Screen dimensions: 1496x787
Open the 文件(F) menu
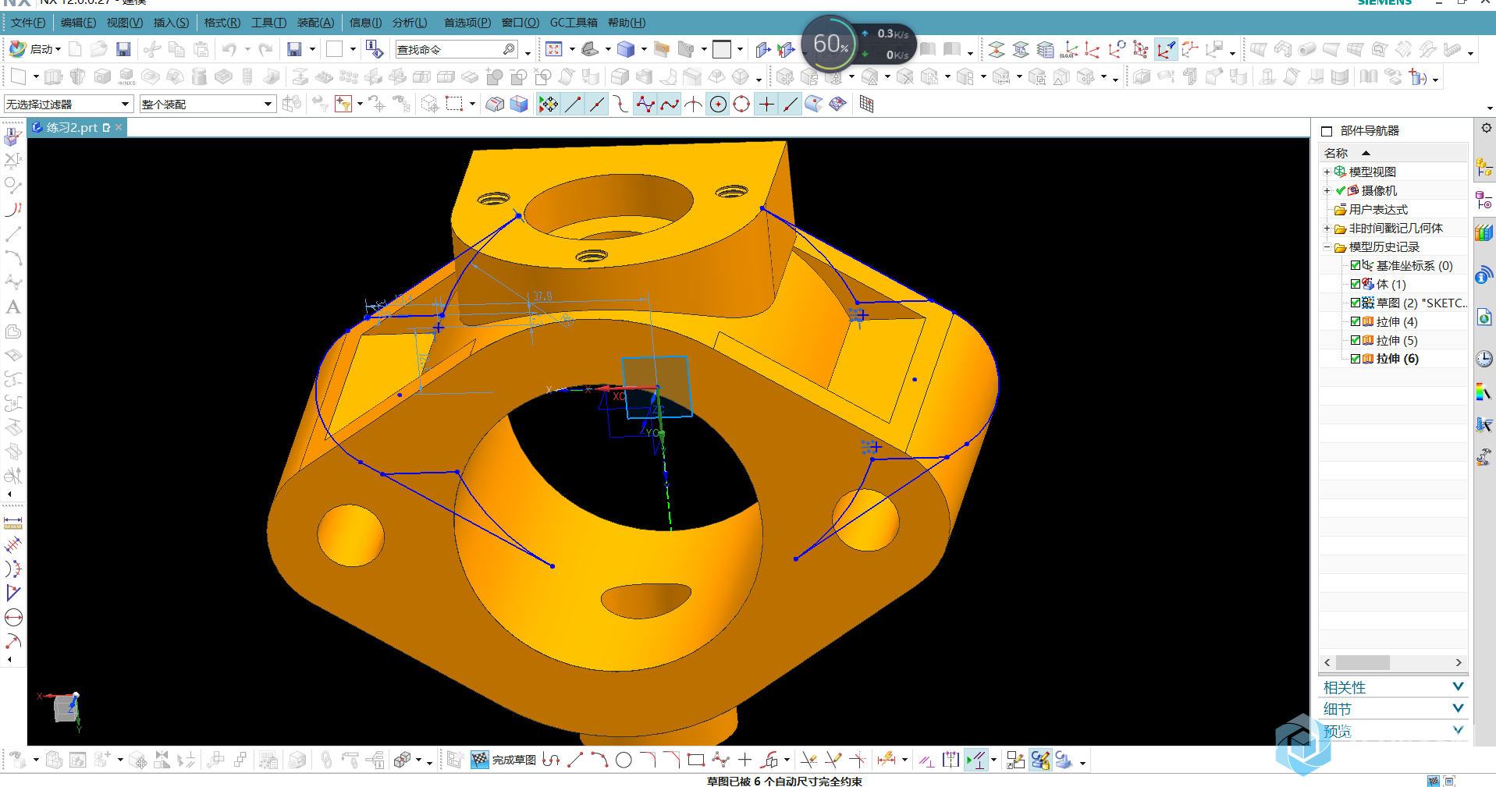click(x=28, y=23)
